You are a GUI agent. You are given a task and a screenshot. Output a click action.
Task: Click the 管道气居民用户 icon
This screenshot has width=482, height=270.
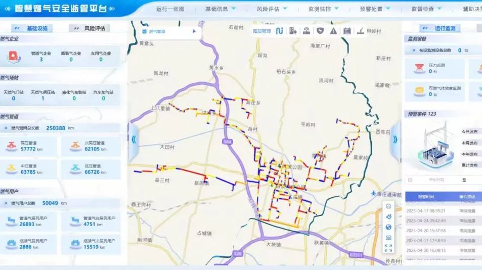click(11, 221)
